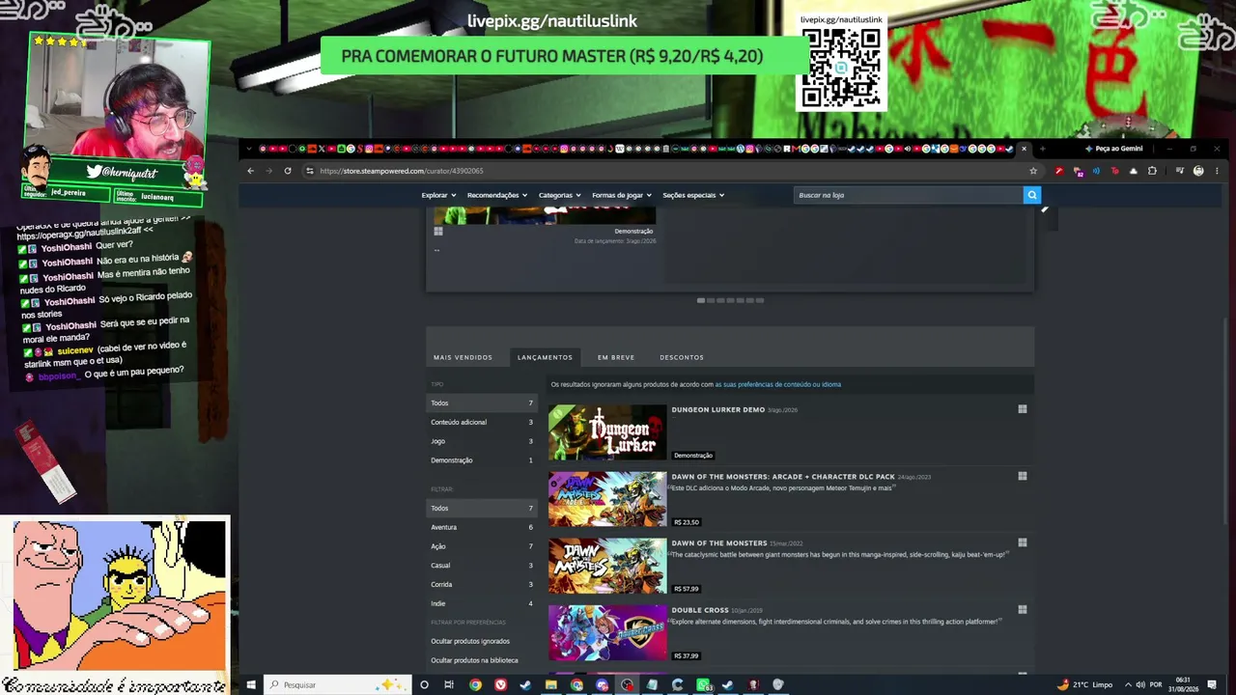Open a new browser tab with plus
This screenshot has width=1236, height=695.
(1042, 149)
